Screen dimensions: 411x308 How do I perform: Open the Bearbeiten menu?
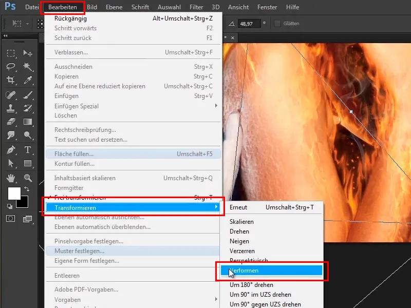click(63, 7)
